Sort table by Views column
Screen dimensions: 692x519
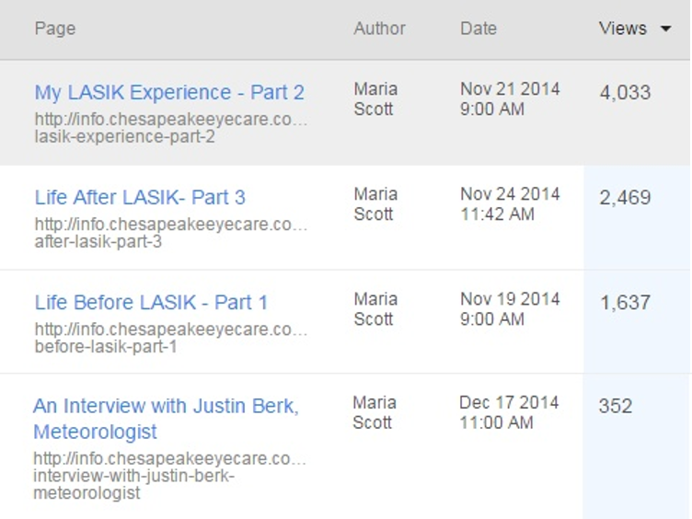(x=623, y=29)
